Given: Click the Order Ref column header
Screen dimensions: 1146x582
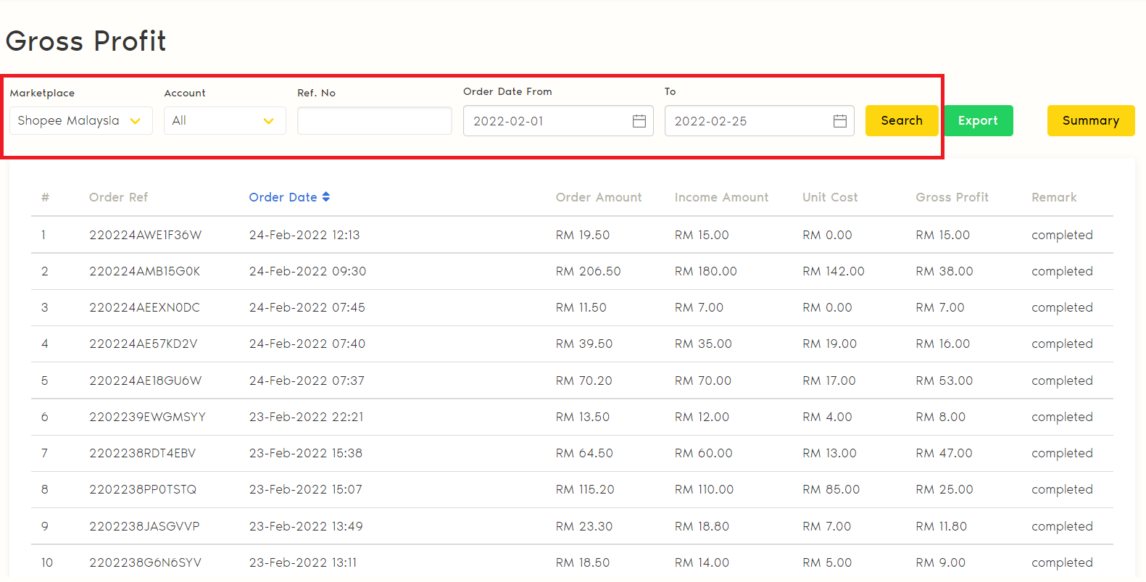Looking at the screenshot, I should 118,197.
